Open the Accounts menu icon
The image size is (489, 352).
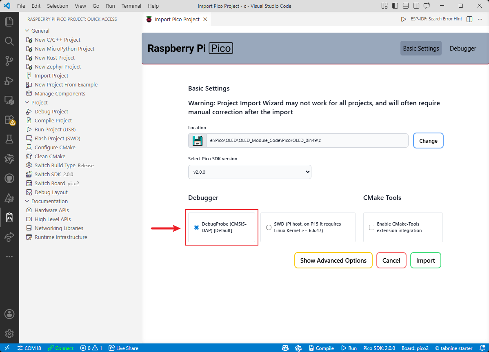click(9, 314)
